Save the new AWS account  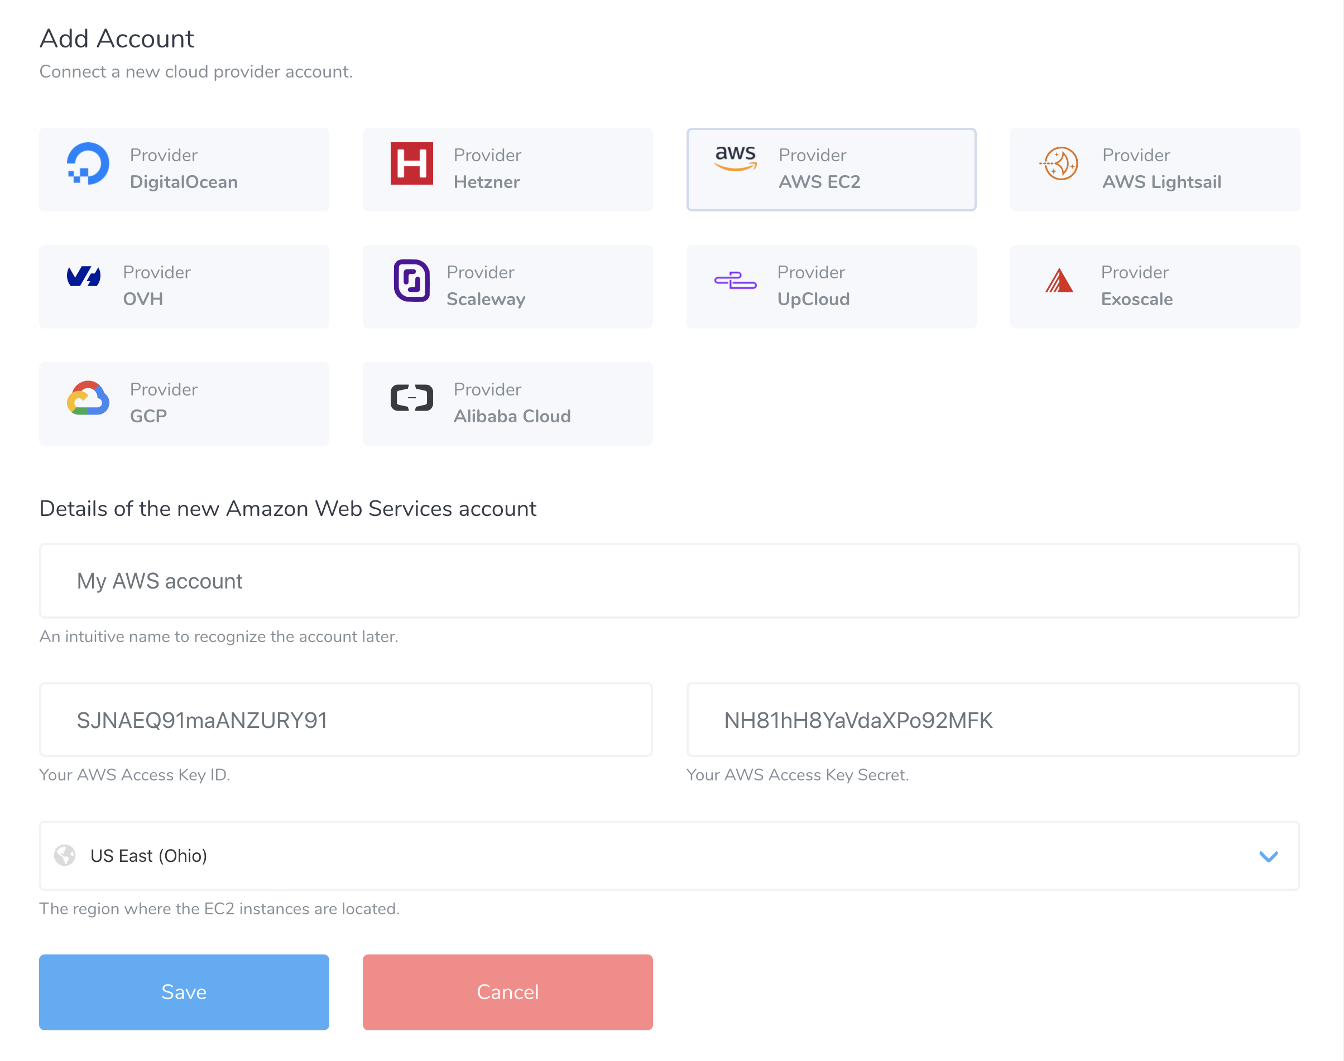tap(184, 992)
